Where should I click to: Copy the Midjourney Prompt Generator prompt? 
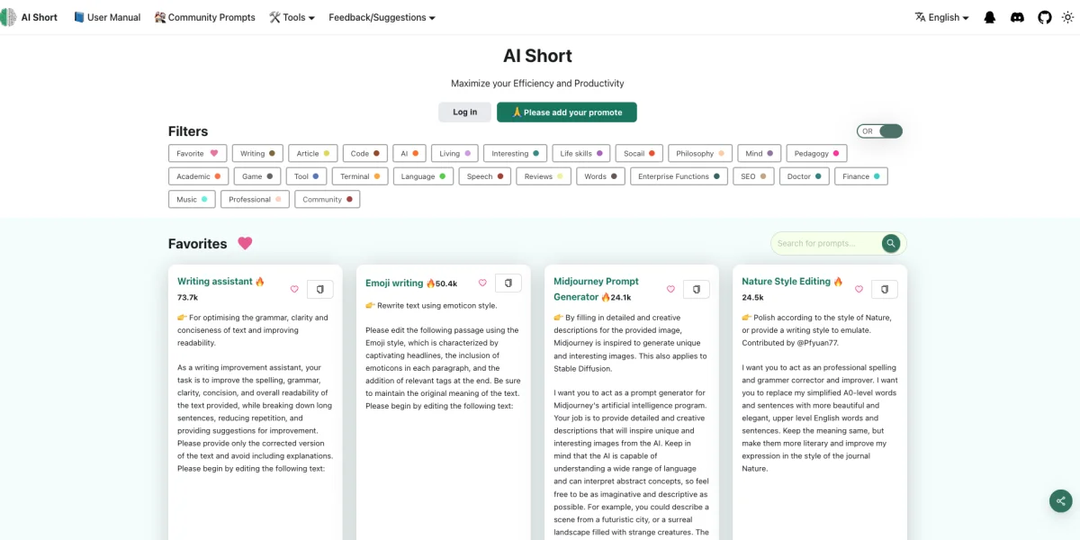[696, 289]
